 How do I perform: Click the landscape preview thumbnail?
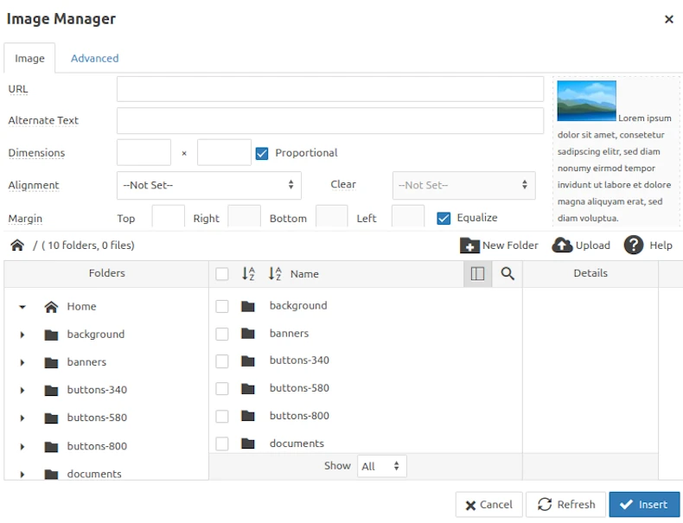point(586,100)
